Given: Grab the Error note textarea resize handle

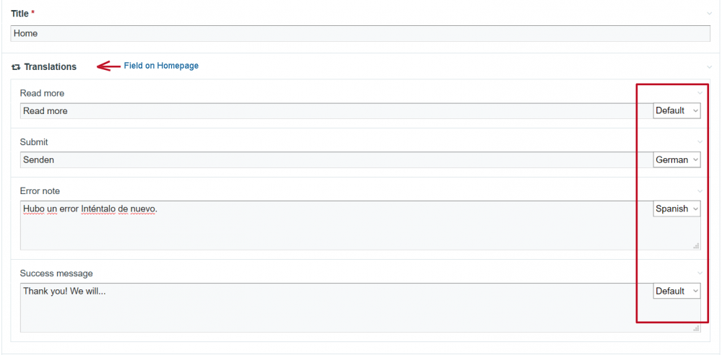Looking at the screenshot, I should 697,246.
